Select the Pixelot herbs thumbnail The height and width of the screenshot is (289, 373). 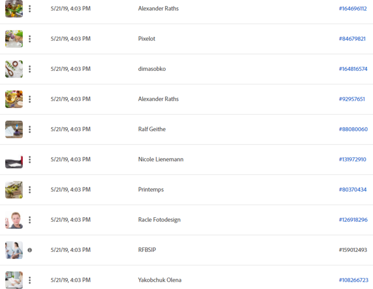(14, 39)
